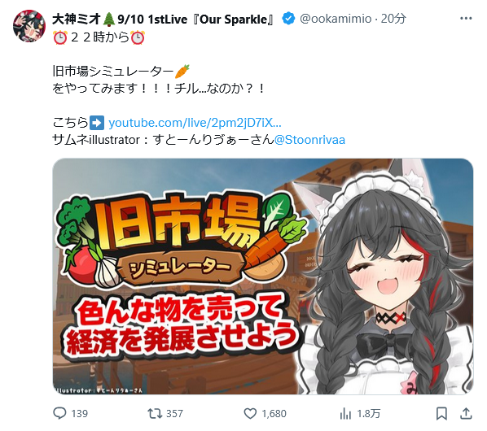Image resolution: width=487 pixels, height=431 pixels.
Task: Click the blue verified badge
Action: (288, 19)
